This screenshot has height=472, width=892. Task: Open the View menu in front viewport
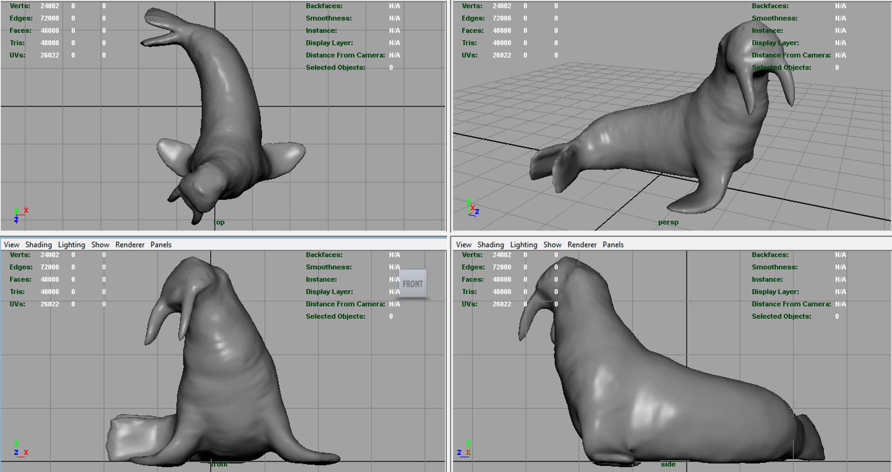click(x=12, y=245)
